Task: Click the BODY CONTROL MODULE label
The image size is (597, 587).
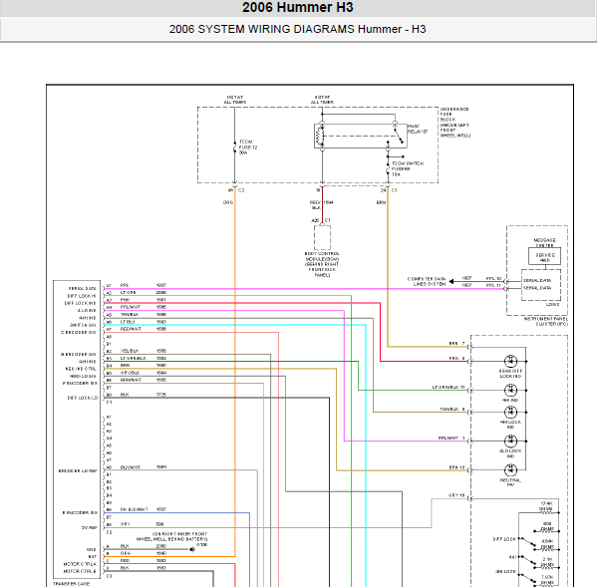Action: [x=322, y=264]
